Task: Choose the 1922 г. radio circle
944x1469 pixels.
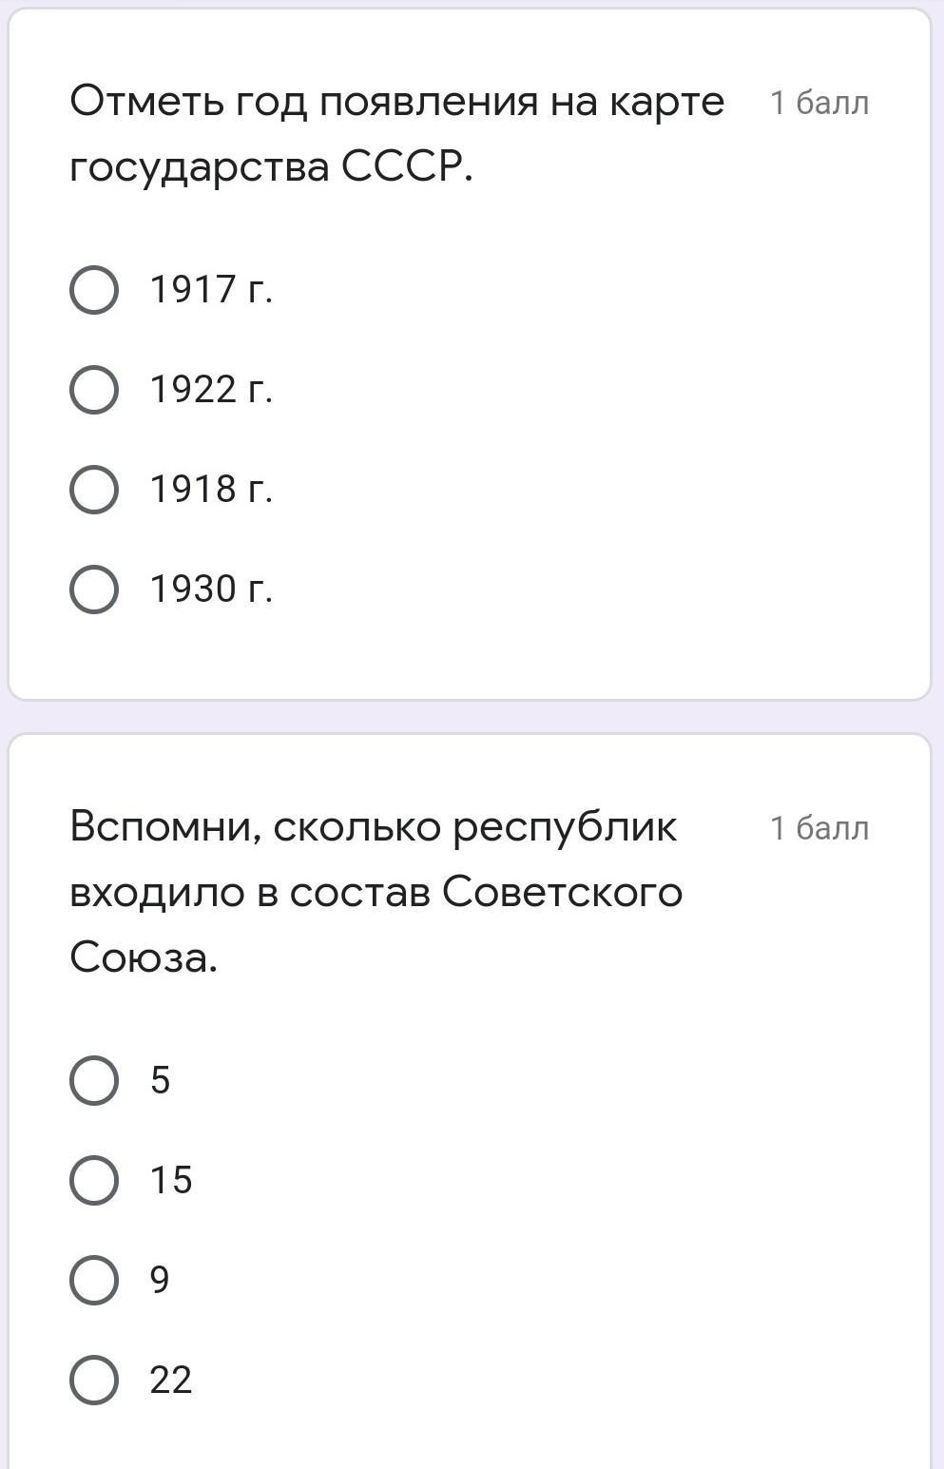Action: 94,390
